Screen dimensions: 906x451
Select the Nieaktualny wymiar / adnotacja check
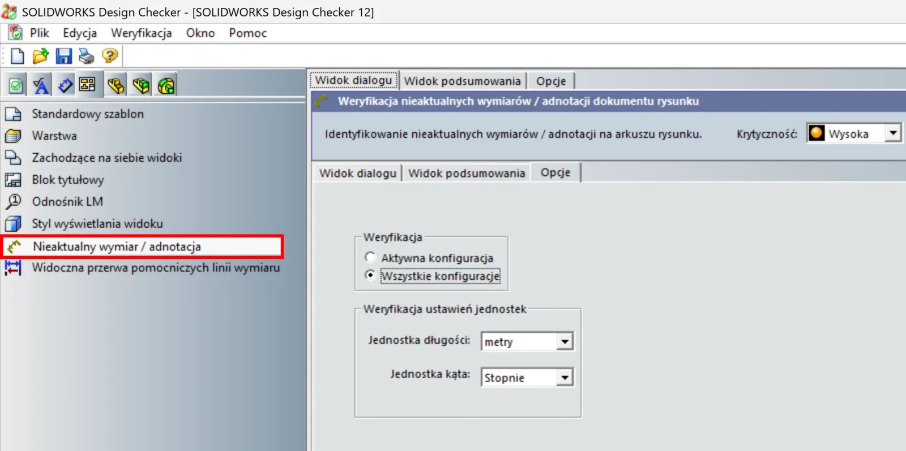pos(142,246)
